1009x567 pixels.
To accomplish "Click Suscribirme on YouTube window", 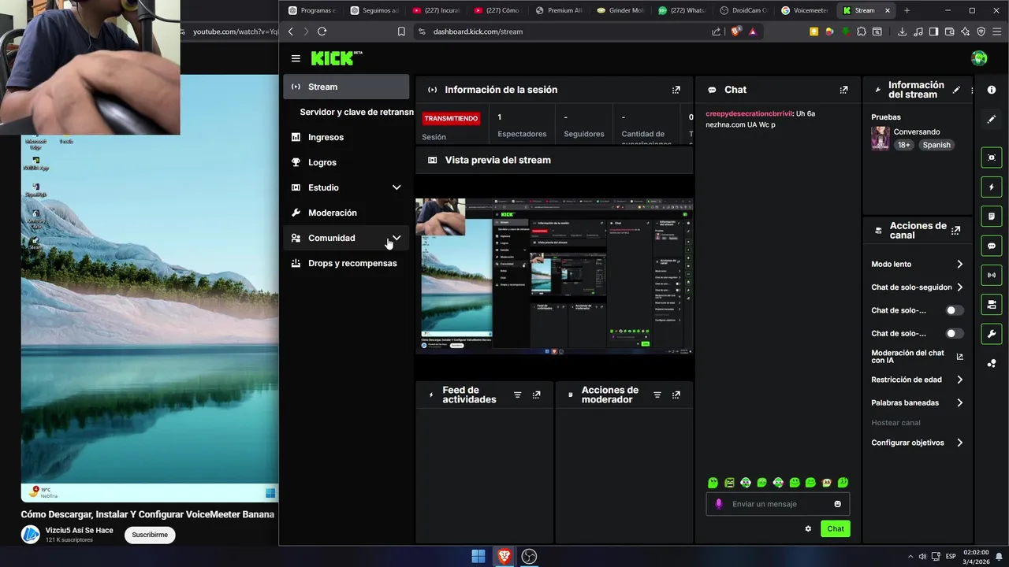I will pos(150,535).
